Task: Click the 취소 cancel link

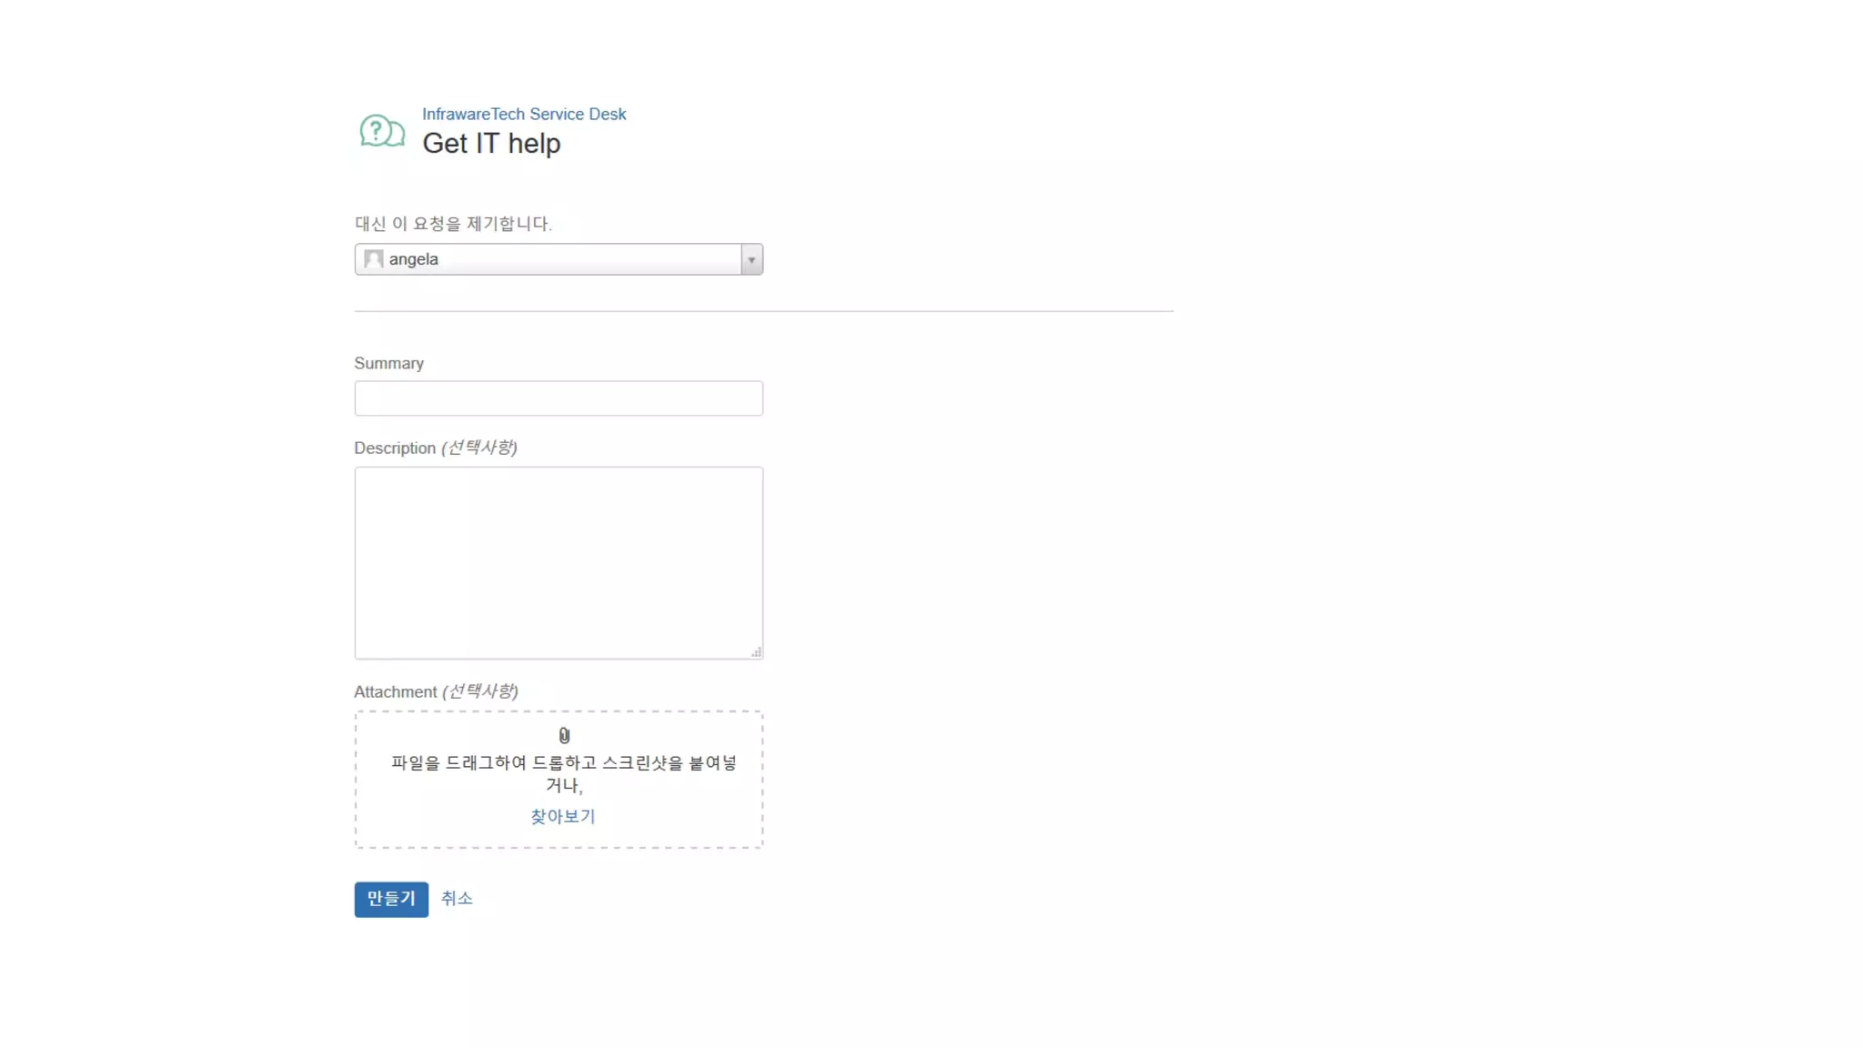Action: click(x=457, y=898)
